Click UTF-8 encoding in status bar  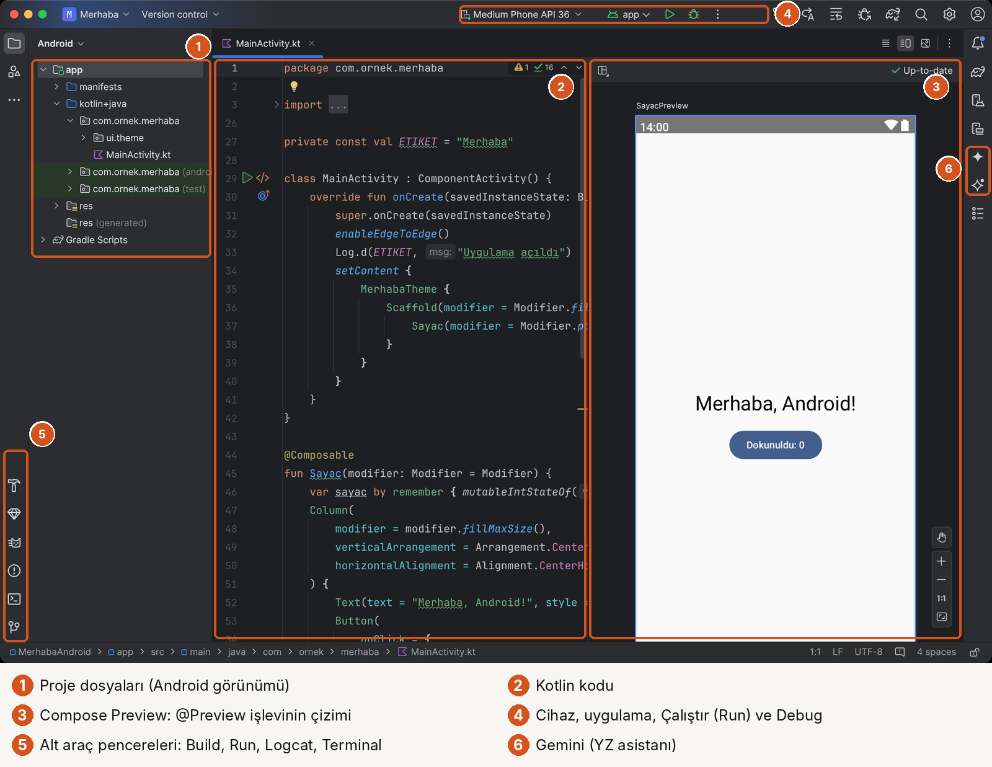868,652
